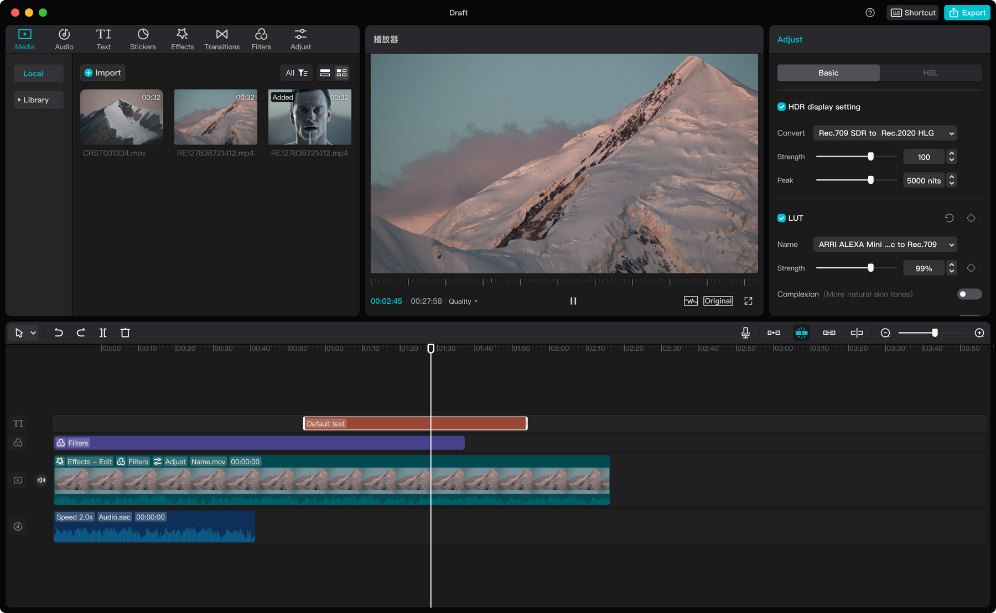Click the delete trash icon in timeline toolbar
This screenshot has width=996, height=613.
125,333
